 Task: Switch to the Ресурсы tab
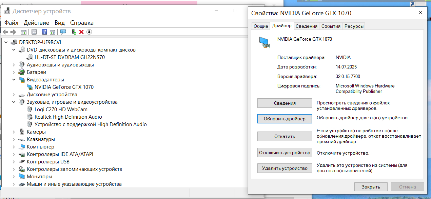tap(354, 26)
